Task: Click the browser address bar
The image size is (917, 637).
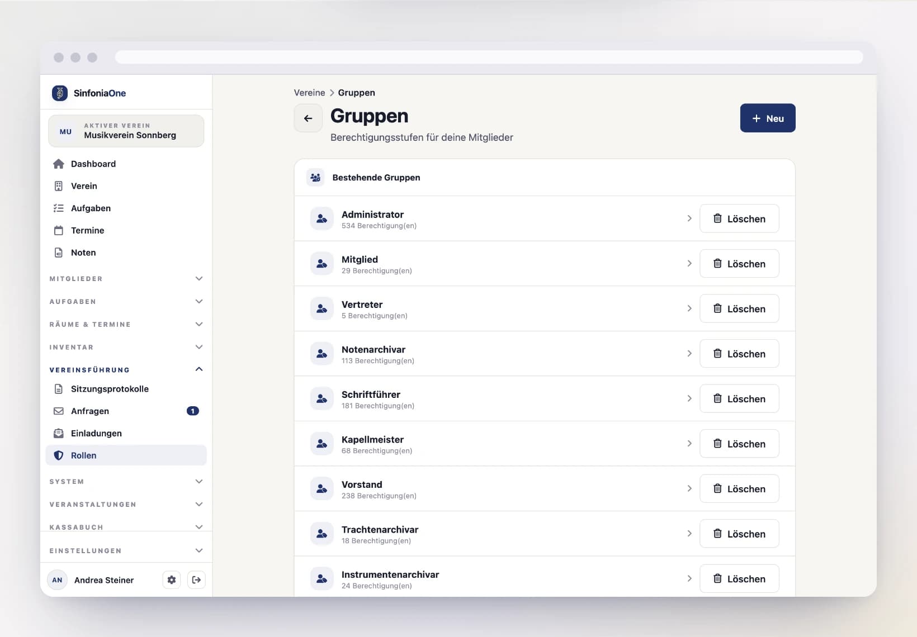Action: [x=489, y=58]
